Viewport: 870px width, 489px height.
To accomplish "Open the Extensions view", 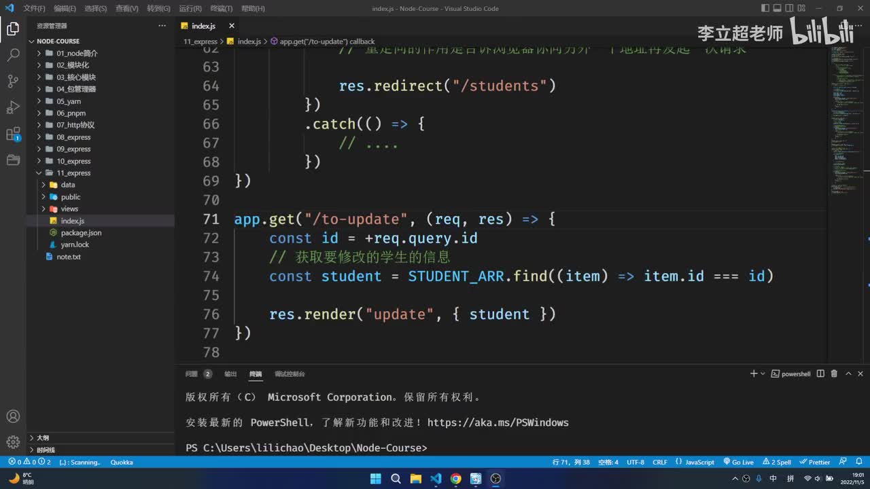I will click(x=13, y=134).
